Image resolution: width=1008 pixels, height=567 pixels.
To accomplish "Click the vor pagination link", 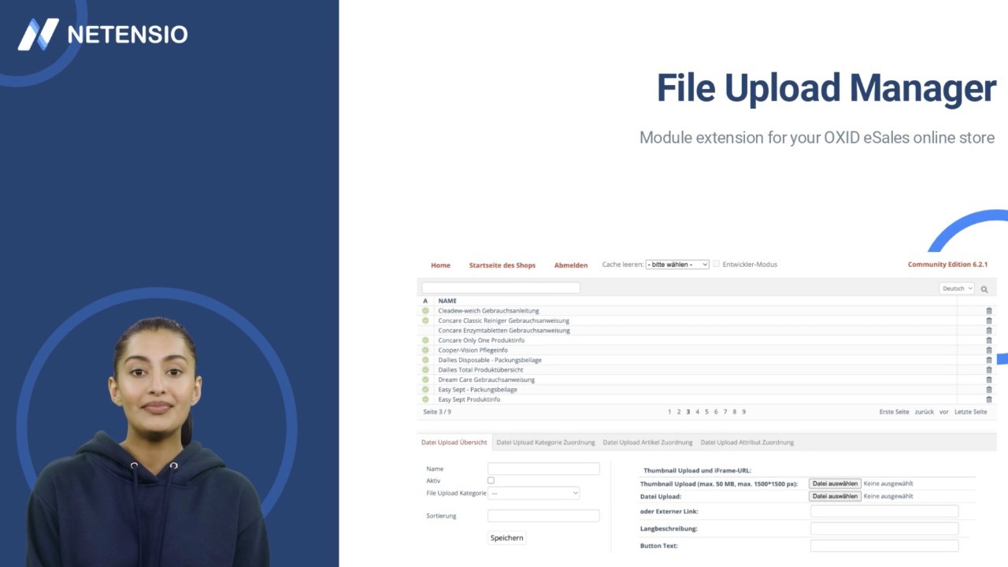I will 944,412.
